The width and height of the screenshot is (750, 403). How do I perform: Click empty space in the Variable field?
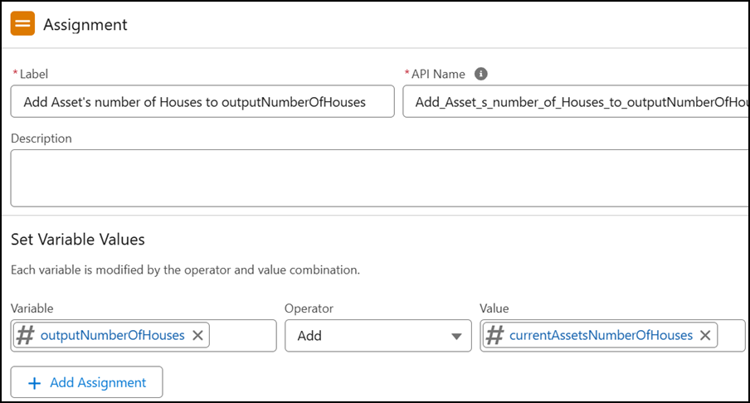tap(242, 336)
